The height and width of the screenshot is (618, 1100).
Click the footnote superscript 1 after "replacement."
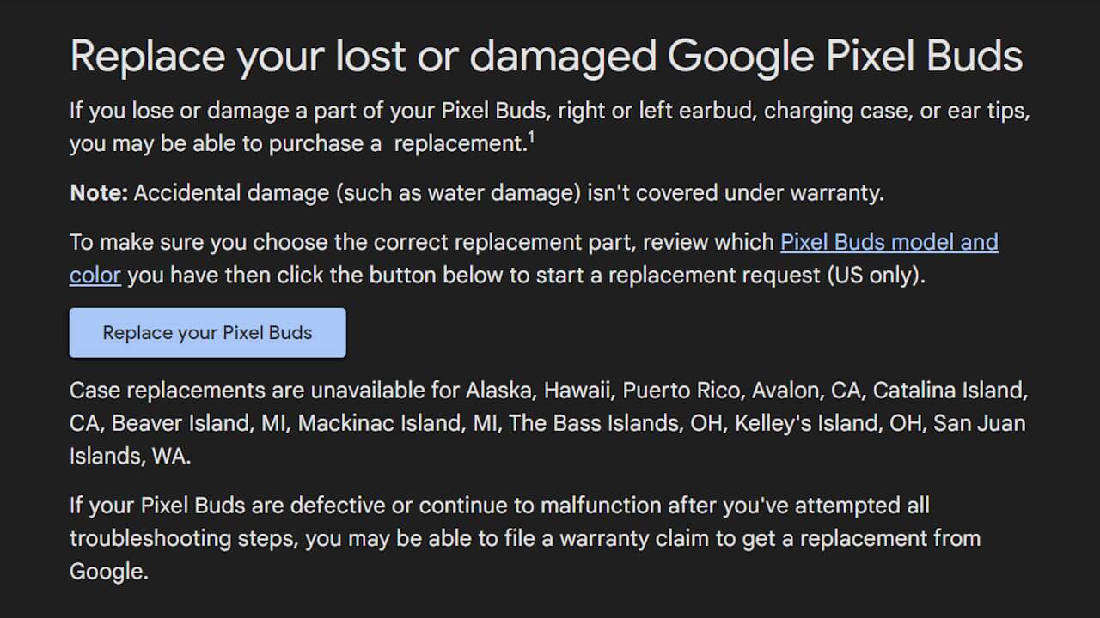[532, 137]
